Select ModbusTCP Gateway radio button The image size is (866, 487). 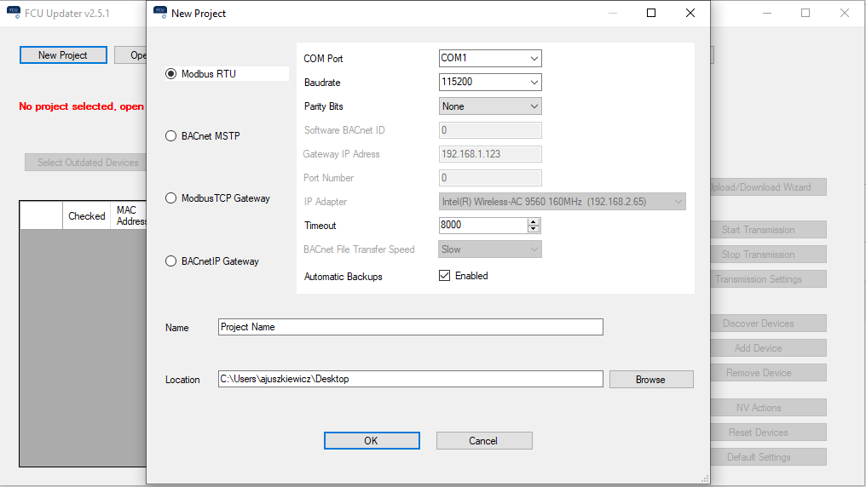171,198
